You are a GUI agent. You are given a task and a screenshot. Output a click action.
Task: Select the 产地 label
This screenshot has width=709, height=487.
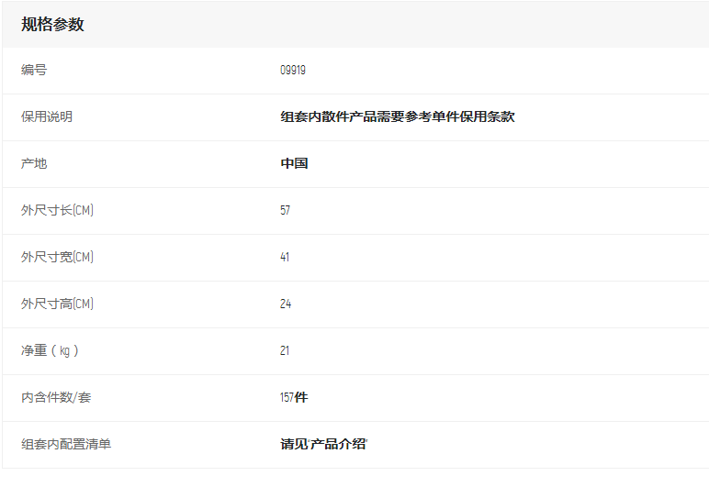[x=34, y=163]
